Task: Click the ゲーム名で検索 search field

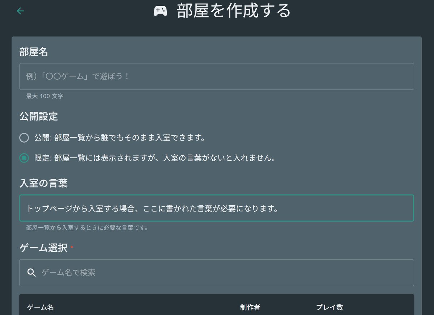Action: click(x=217, y=273)
